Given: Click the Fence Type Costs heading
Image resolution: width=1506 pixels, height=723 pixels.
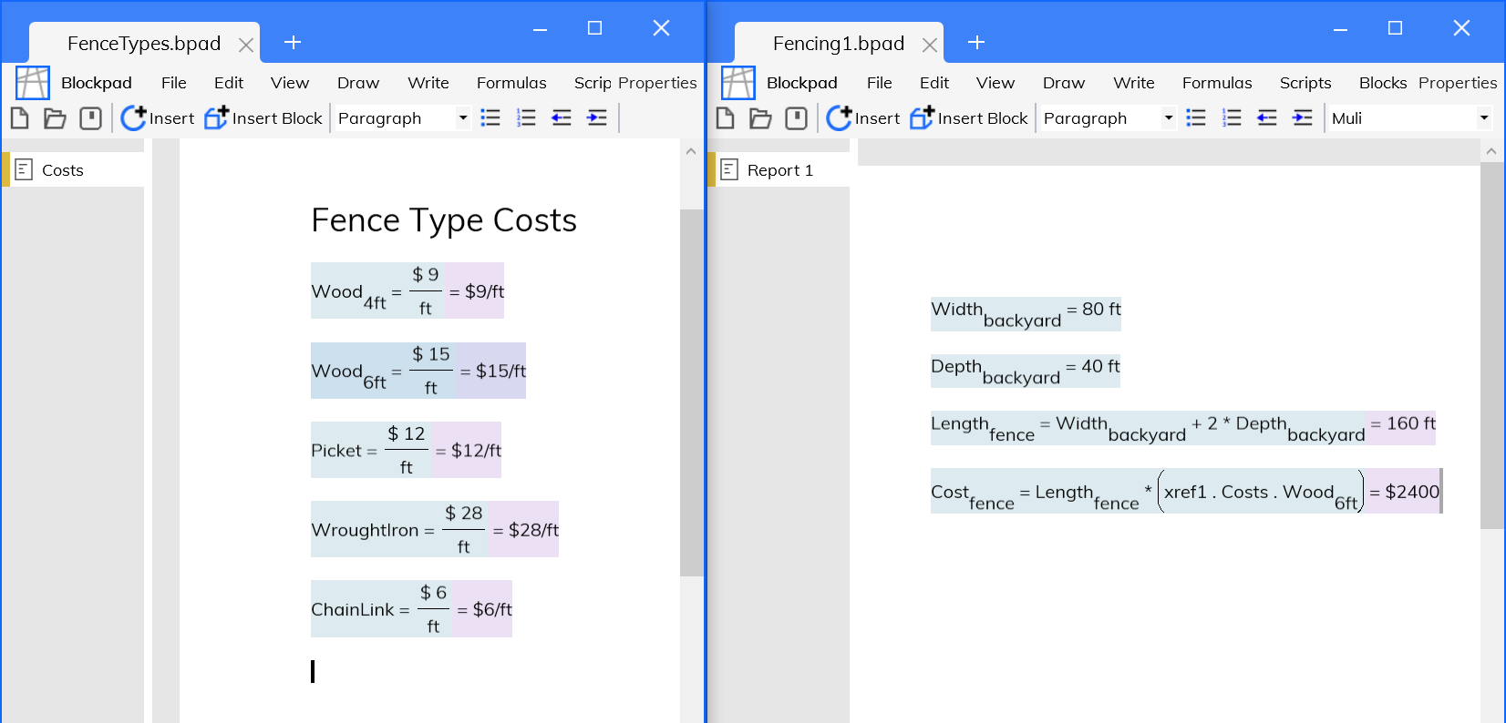Looking at the screenshot, I should [444, 220].
